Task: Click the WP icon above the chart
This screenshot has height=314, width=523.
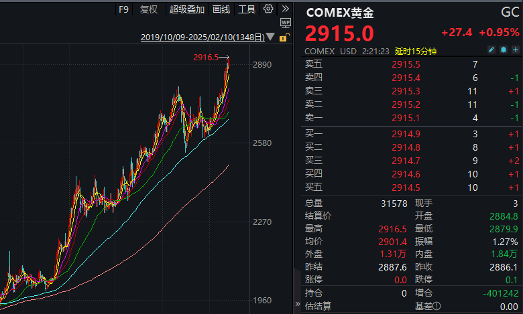Action: tap(285, 23)
